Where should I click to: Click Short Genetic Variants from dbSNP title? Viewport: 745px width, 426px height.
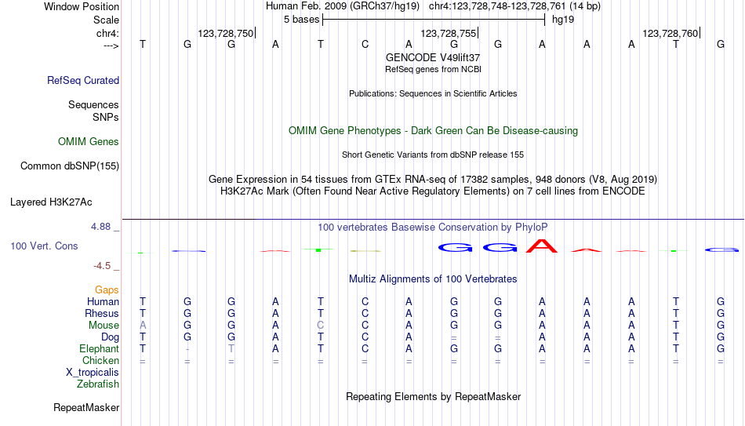pyautogui.click(x=433, y=155)
